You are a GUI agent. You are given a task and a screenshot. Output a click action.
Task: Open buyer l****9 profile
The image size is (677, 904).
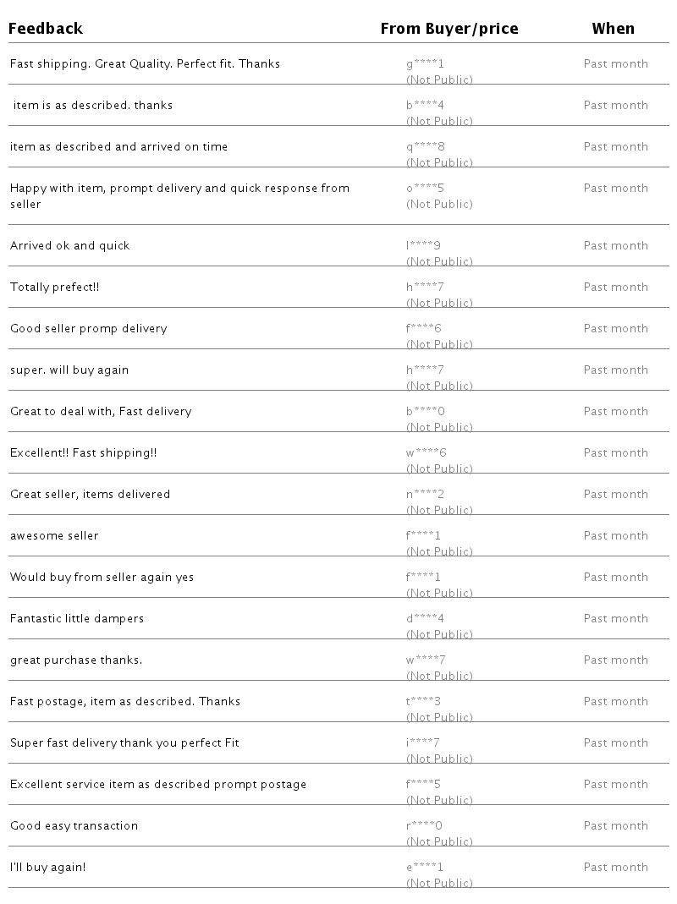(423, 246)
